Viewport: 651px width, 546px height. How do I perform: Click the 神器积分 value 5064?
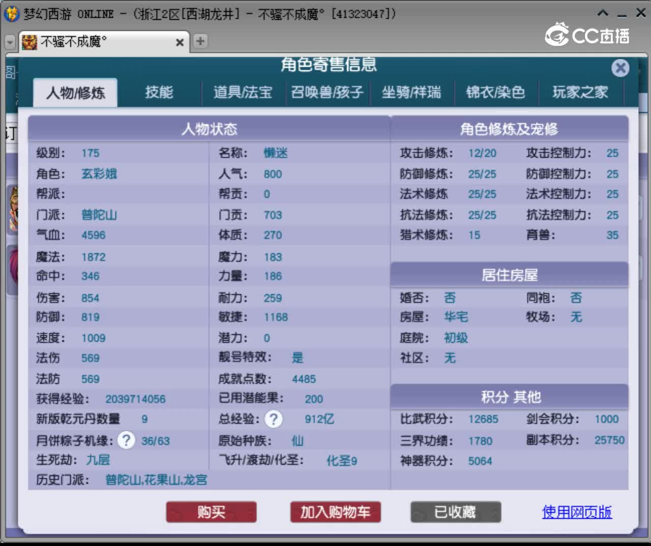point(480,461)
